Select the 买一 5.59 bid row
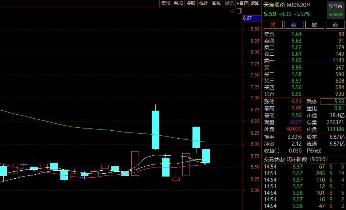 303,68
